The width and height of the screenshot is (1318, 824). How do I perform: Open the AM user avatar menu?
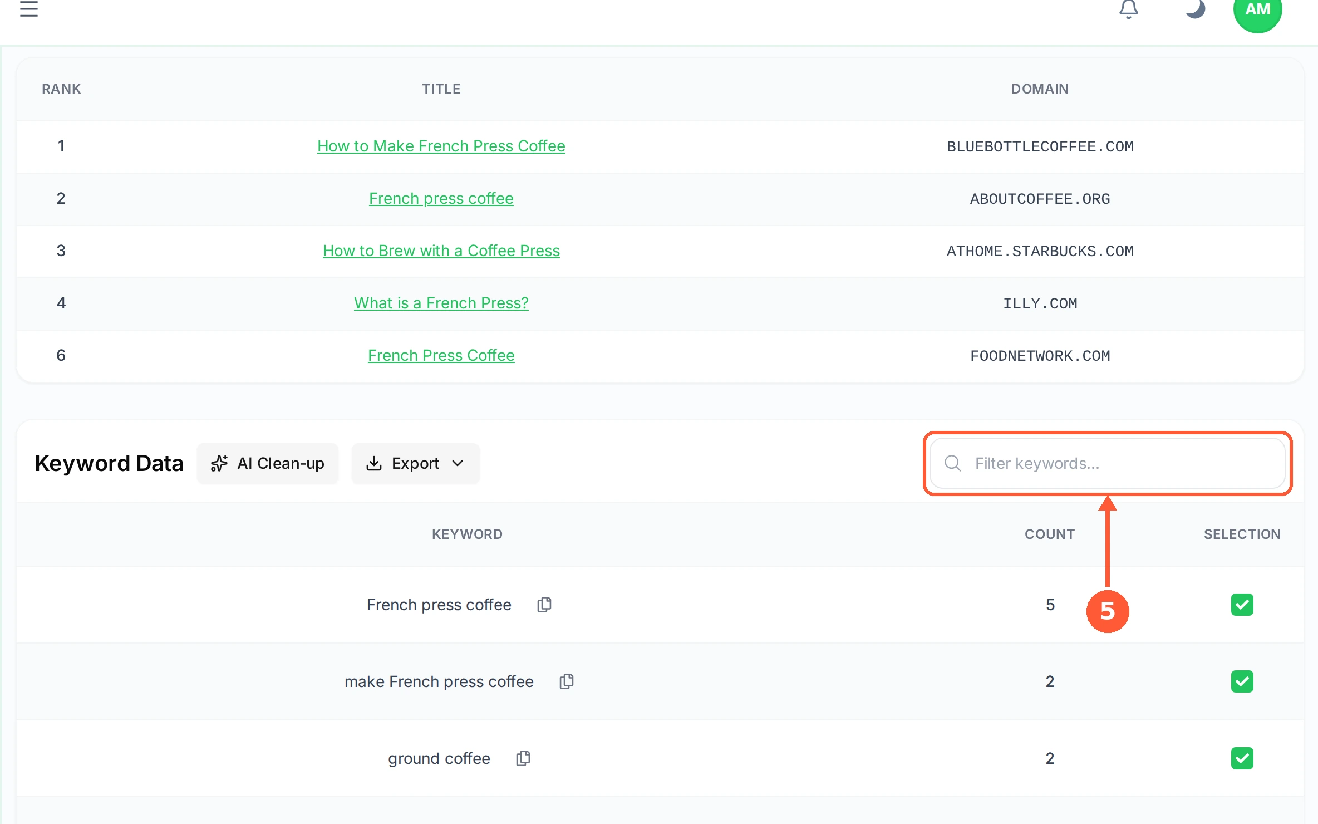(x=1257, y=10)
